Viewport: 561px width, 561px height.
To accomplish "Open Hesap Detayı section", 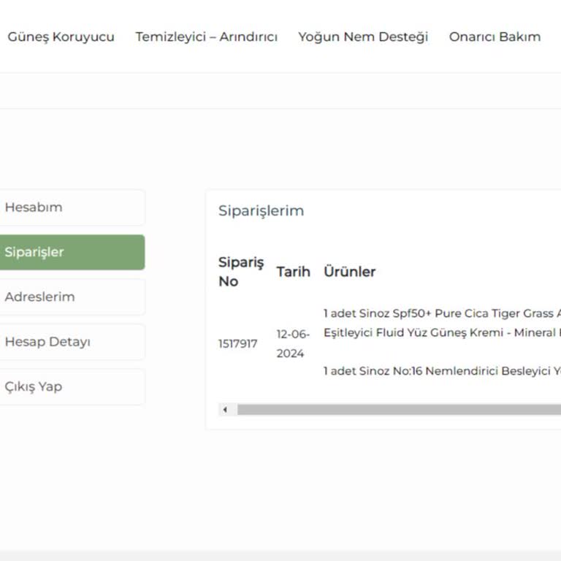I will 47,342.
